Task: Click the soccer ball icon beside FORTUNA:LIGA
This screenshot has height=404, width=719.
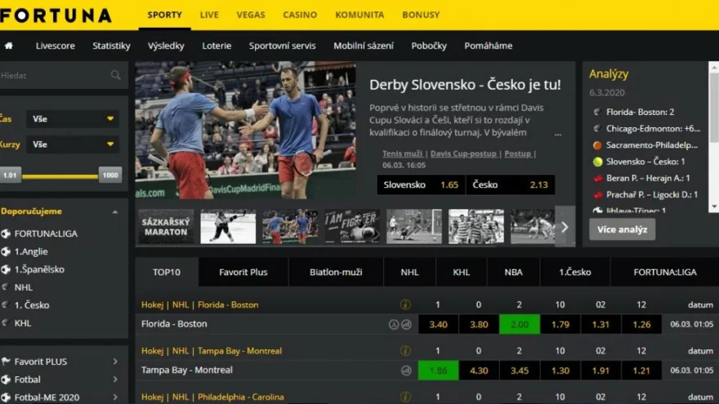Action: (6, 233)
